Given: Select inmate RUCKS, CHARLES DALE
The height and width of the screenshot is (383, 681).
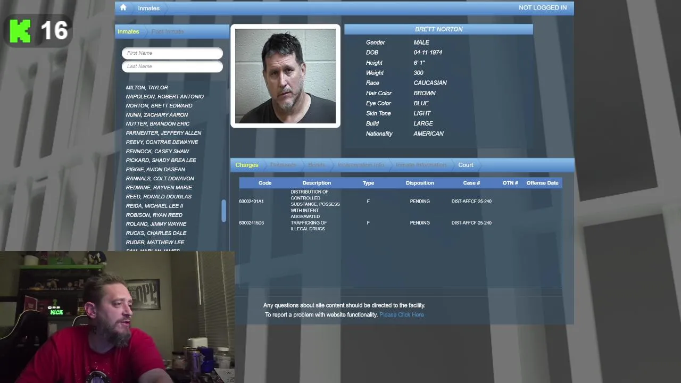Looking at the screenshot, I should (x=156, y=233).
